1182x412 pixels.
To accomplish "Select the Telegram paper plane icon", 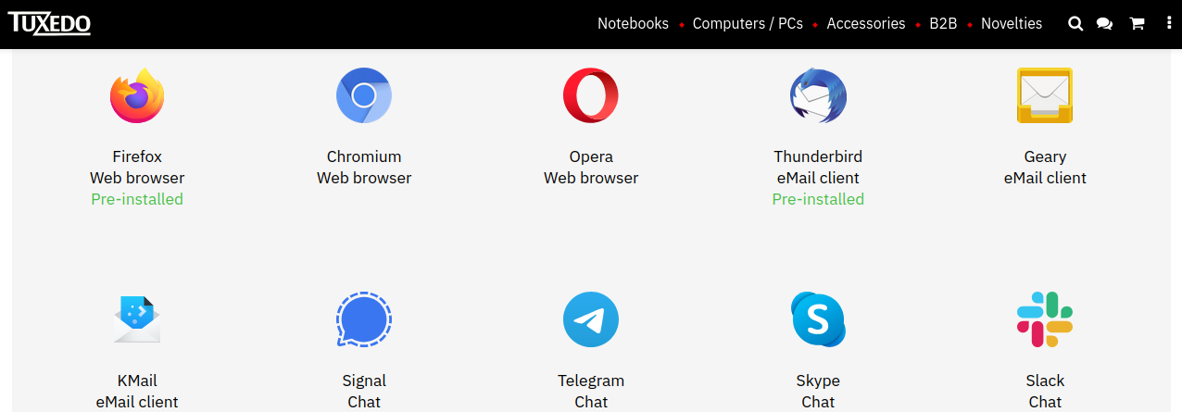I will [591, 319].
